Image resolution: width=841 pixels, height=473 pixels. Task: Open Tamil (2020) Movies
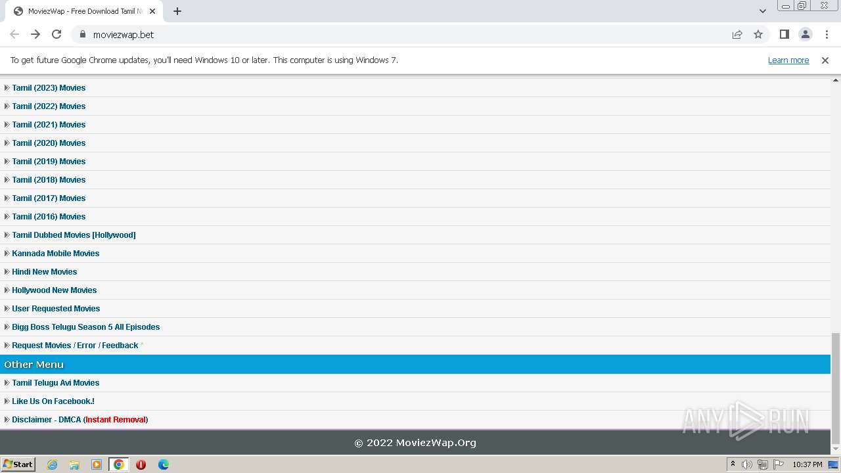[x=49, y=143]
